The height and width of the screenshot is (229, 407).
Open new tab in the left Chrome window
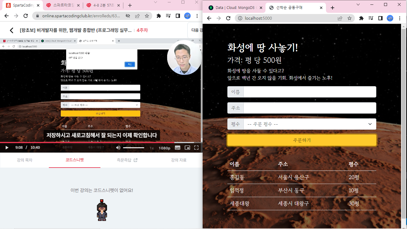pyautogui.click(x=130, y=5)
